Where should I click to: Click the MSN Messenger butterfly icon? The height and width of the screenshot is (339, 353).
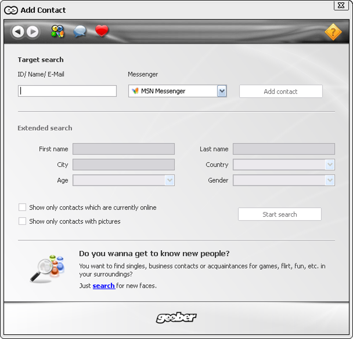coord(135,91)
